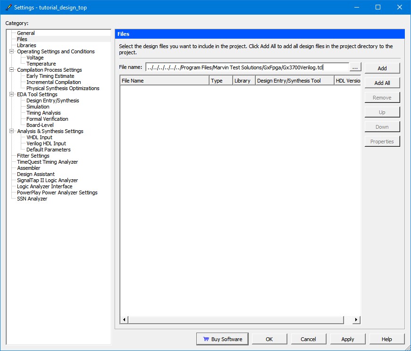Click the Add All button
The image size is (411, 351).
tap(382, 83)
